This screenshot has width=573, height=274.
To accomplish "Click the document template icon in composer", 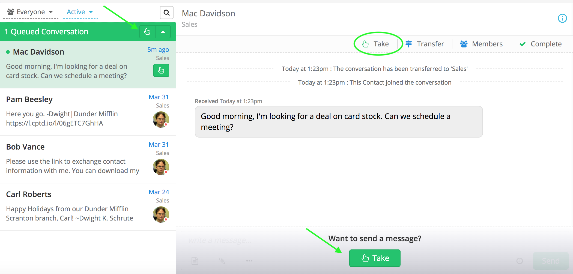I will pyautogui.click(x=195, y=261).
